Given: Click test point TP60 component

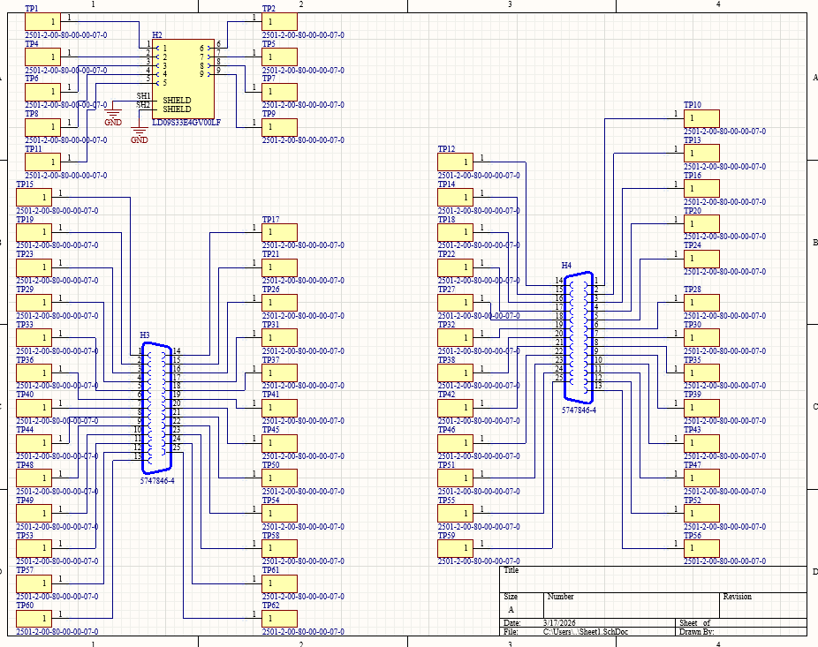Looking at the screenshot, I should [x=34, y=619].
